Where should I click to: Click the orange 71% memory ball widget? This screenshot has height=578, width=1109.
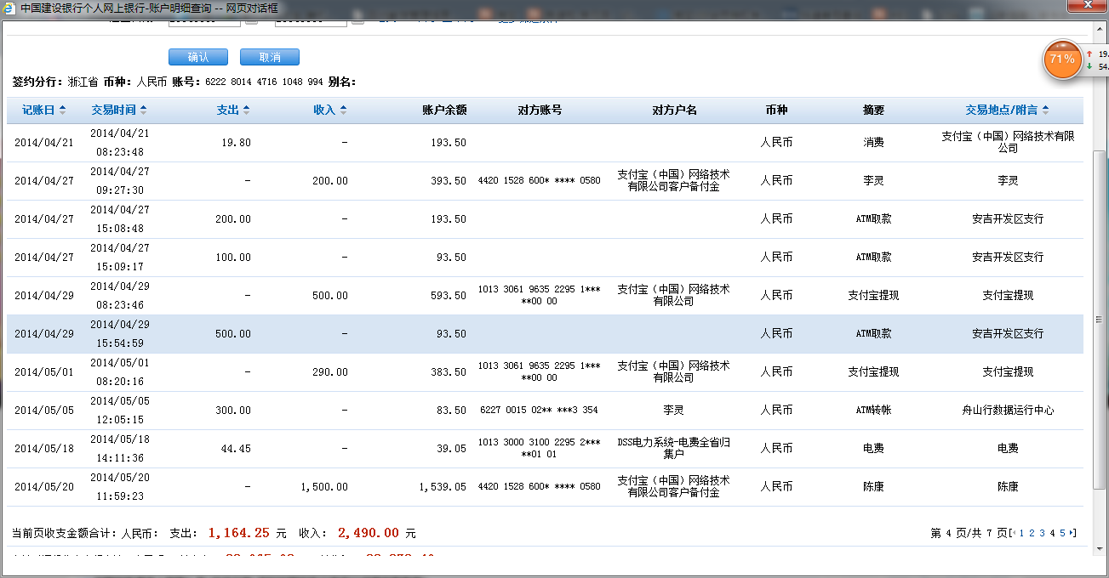coord(1061,59)
